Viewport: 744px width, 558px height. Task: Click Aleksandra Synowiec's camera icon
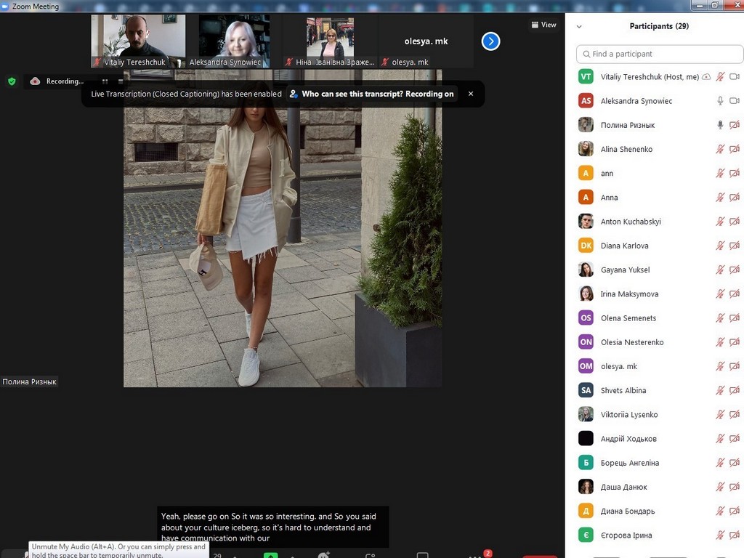735,101
